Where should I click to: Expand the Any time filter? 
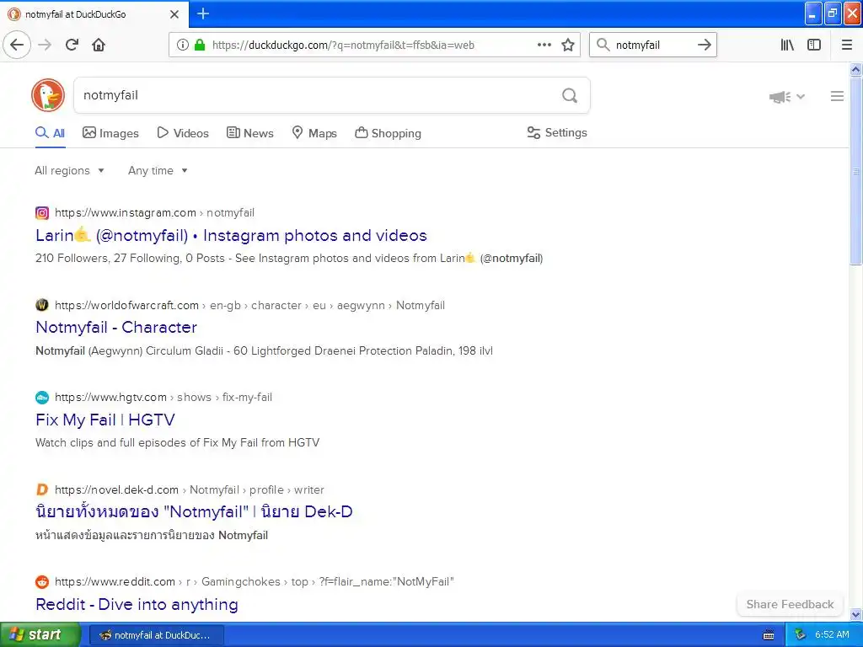[x=158, y=170]
